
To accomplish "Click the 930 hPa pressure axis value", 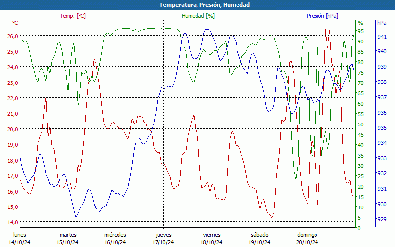I will coord(382,204).
